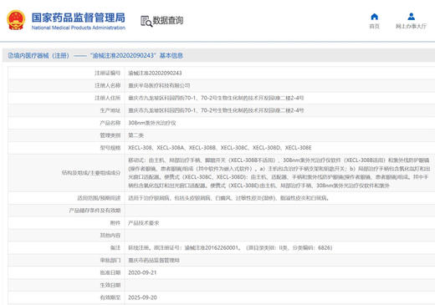The height and width of the screenshot is (305, 435).
Task: Click the 结构及组成/主要组成成分 row label
Action: 91,173
